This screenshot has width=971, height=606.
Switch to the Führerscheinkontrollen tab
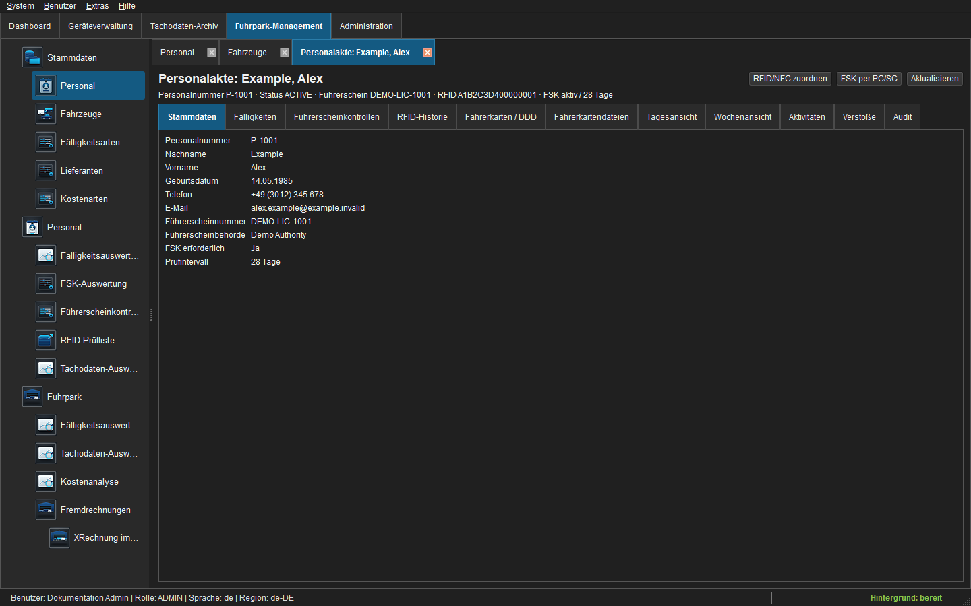tap(336, 117)
